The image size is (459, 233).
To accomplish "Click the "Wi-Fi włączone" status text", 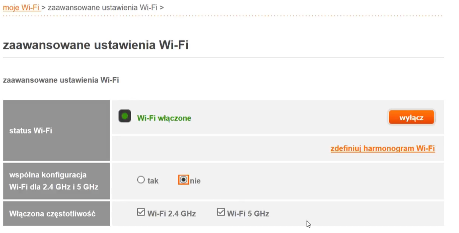I will [164, 118].
